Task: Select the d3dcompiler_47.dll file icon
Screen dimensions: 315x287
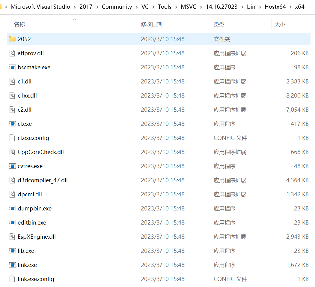Action: tap(12, 180)
